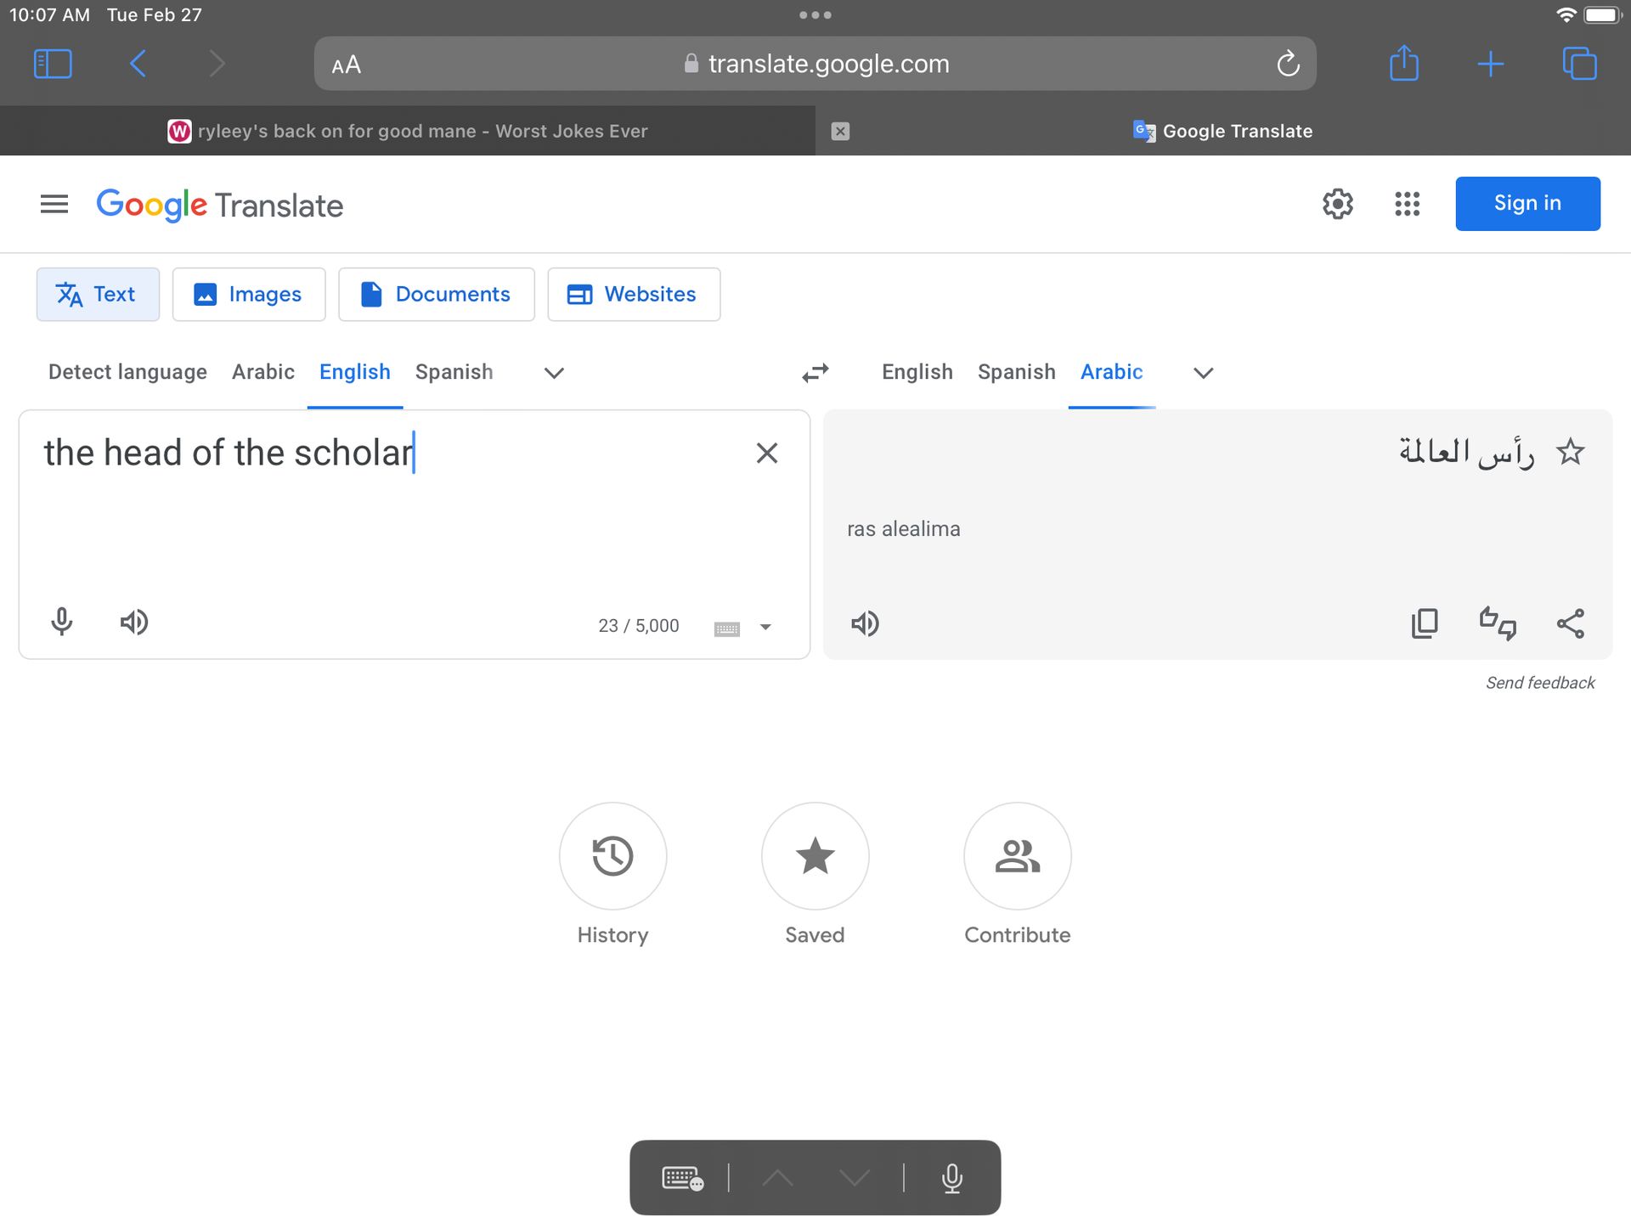
Task: Click the Sign in button
Action: [1527, 204]
